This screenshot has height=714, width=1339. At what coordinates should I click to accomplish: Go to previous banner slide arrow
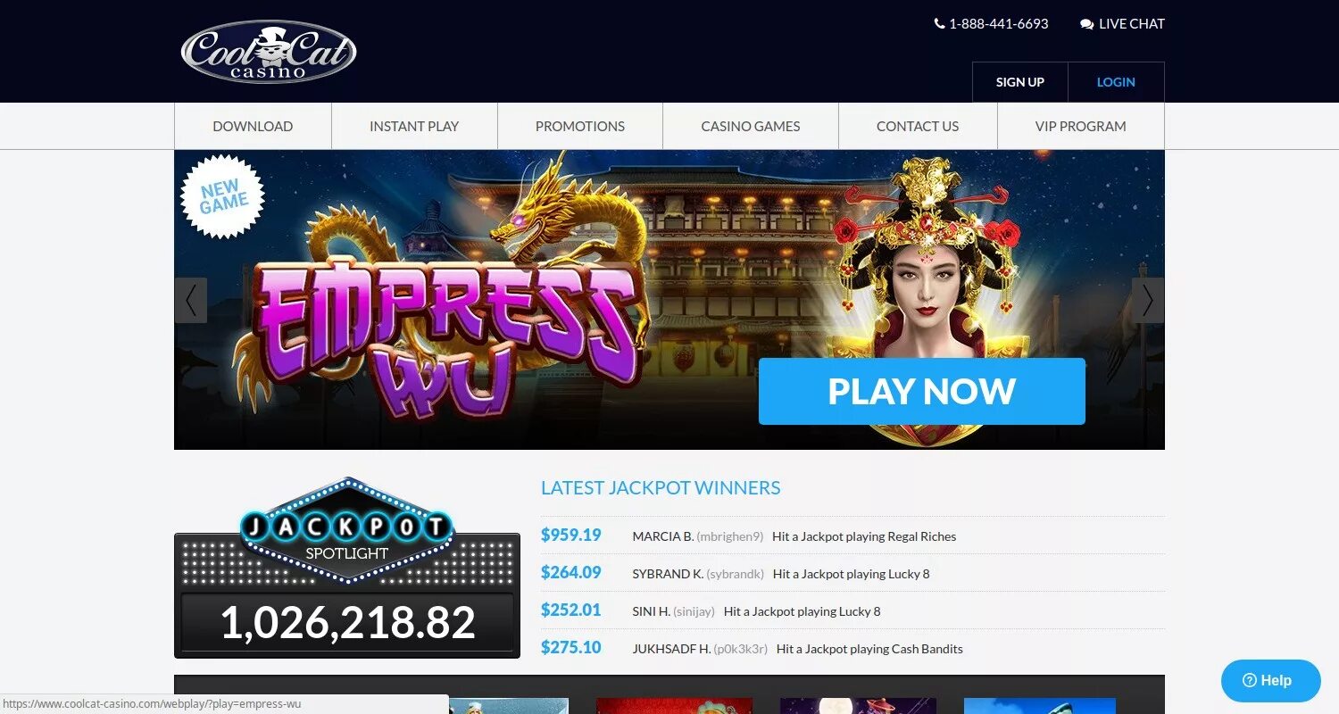point(191,300)
